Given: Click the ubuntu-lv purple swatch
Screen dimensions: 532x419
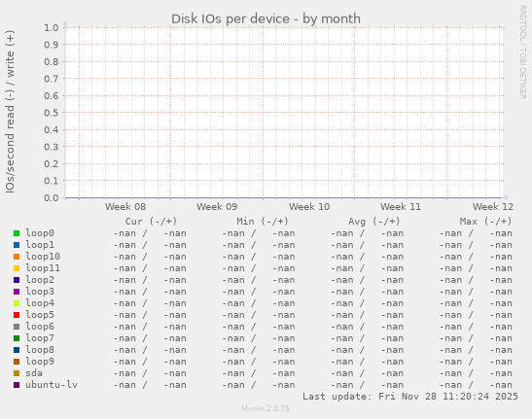Looking at the screenshot, I should pos(17,385).
